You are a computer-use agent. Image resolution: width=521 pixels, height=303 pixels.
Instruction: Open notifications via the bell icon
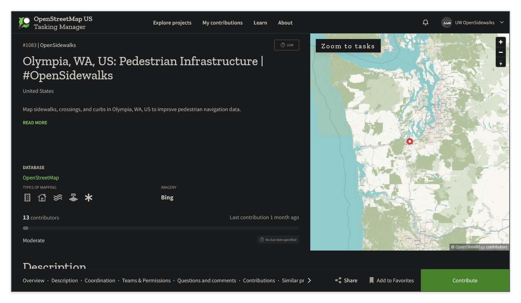(425, 22)
